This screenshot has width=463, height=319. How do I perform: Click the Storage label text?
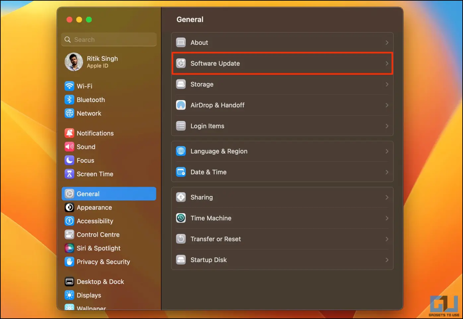tap(202, 84)
